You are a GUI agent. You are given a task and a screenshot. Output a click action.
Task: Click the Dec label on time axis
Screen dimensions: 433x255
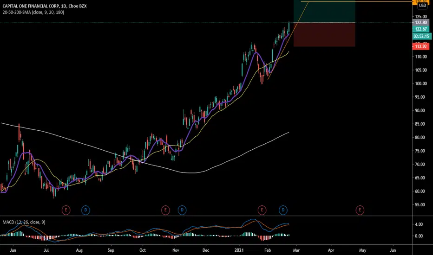pos(206,250)
